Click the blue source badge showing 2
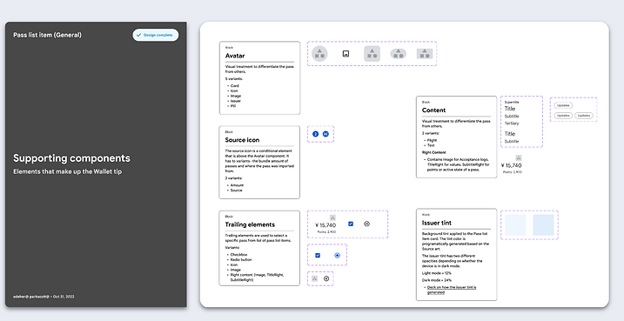This screenshot has height=321, width=624. click(x=316, y=134)
